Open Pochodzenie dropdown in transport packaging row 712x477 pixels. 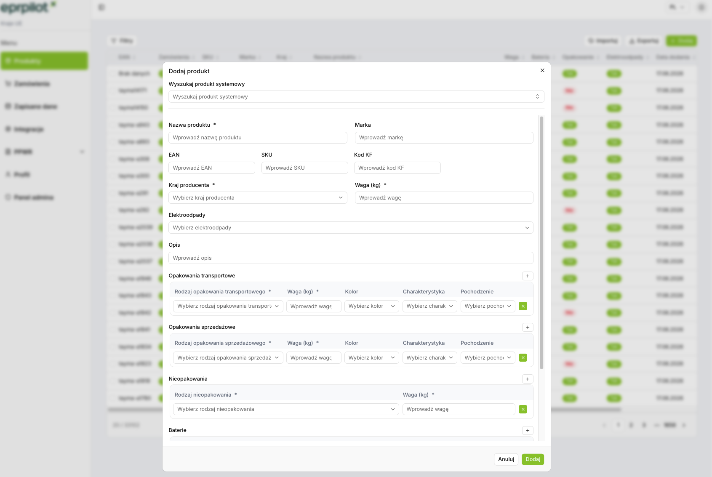click(488, 306)
